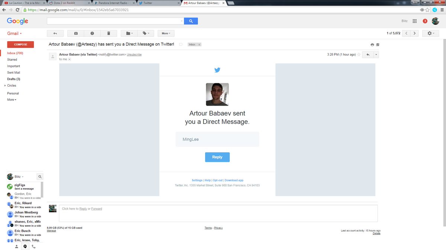
Task: Open the Labels tag dropdown
Action: coord(146,33)
